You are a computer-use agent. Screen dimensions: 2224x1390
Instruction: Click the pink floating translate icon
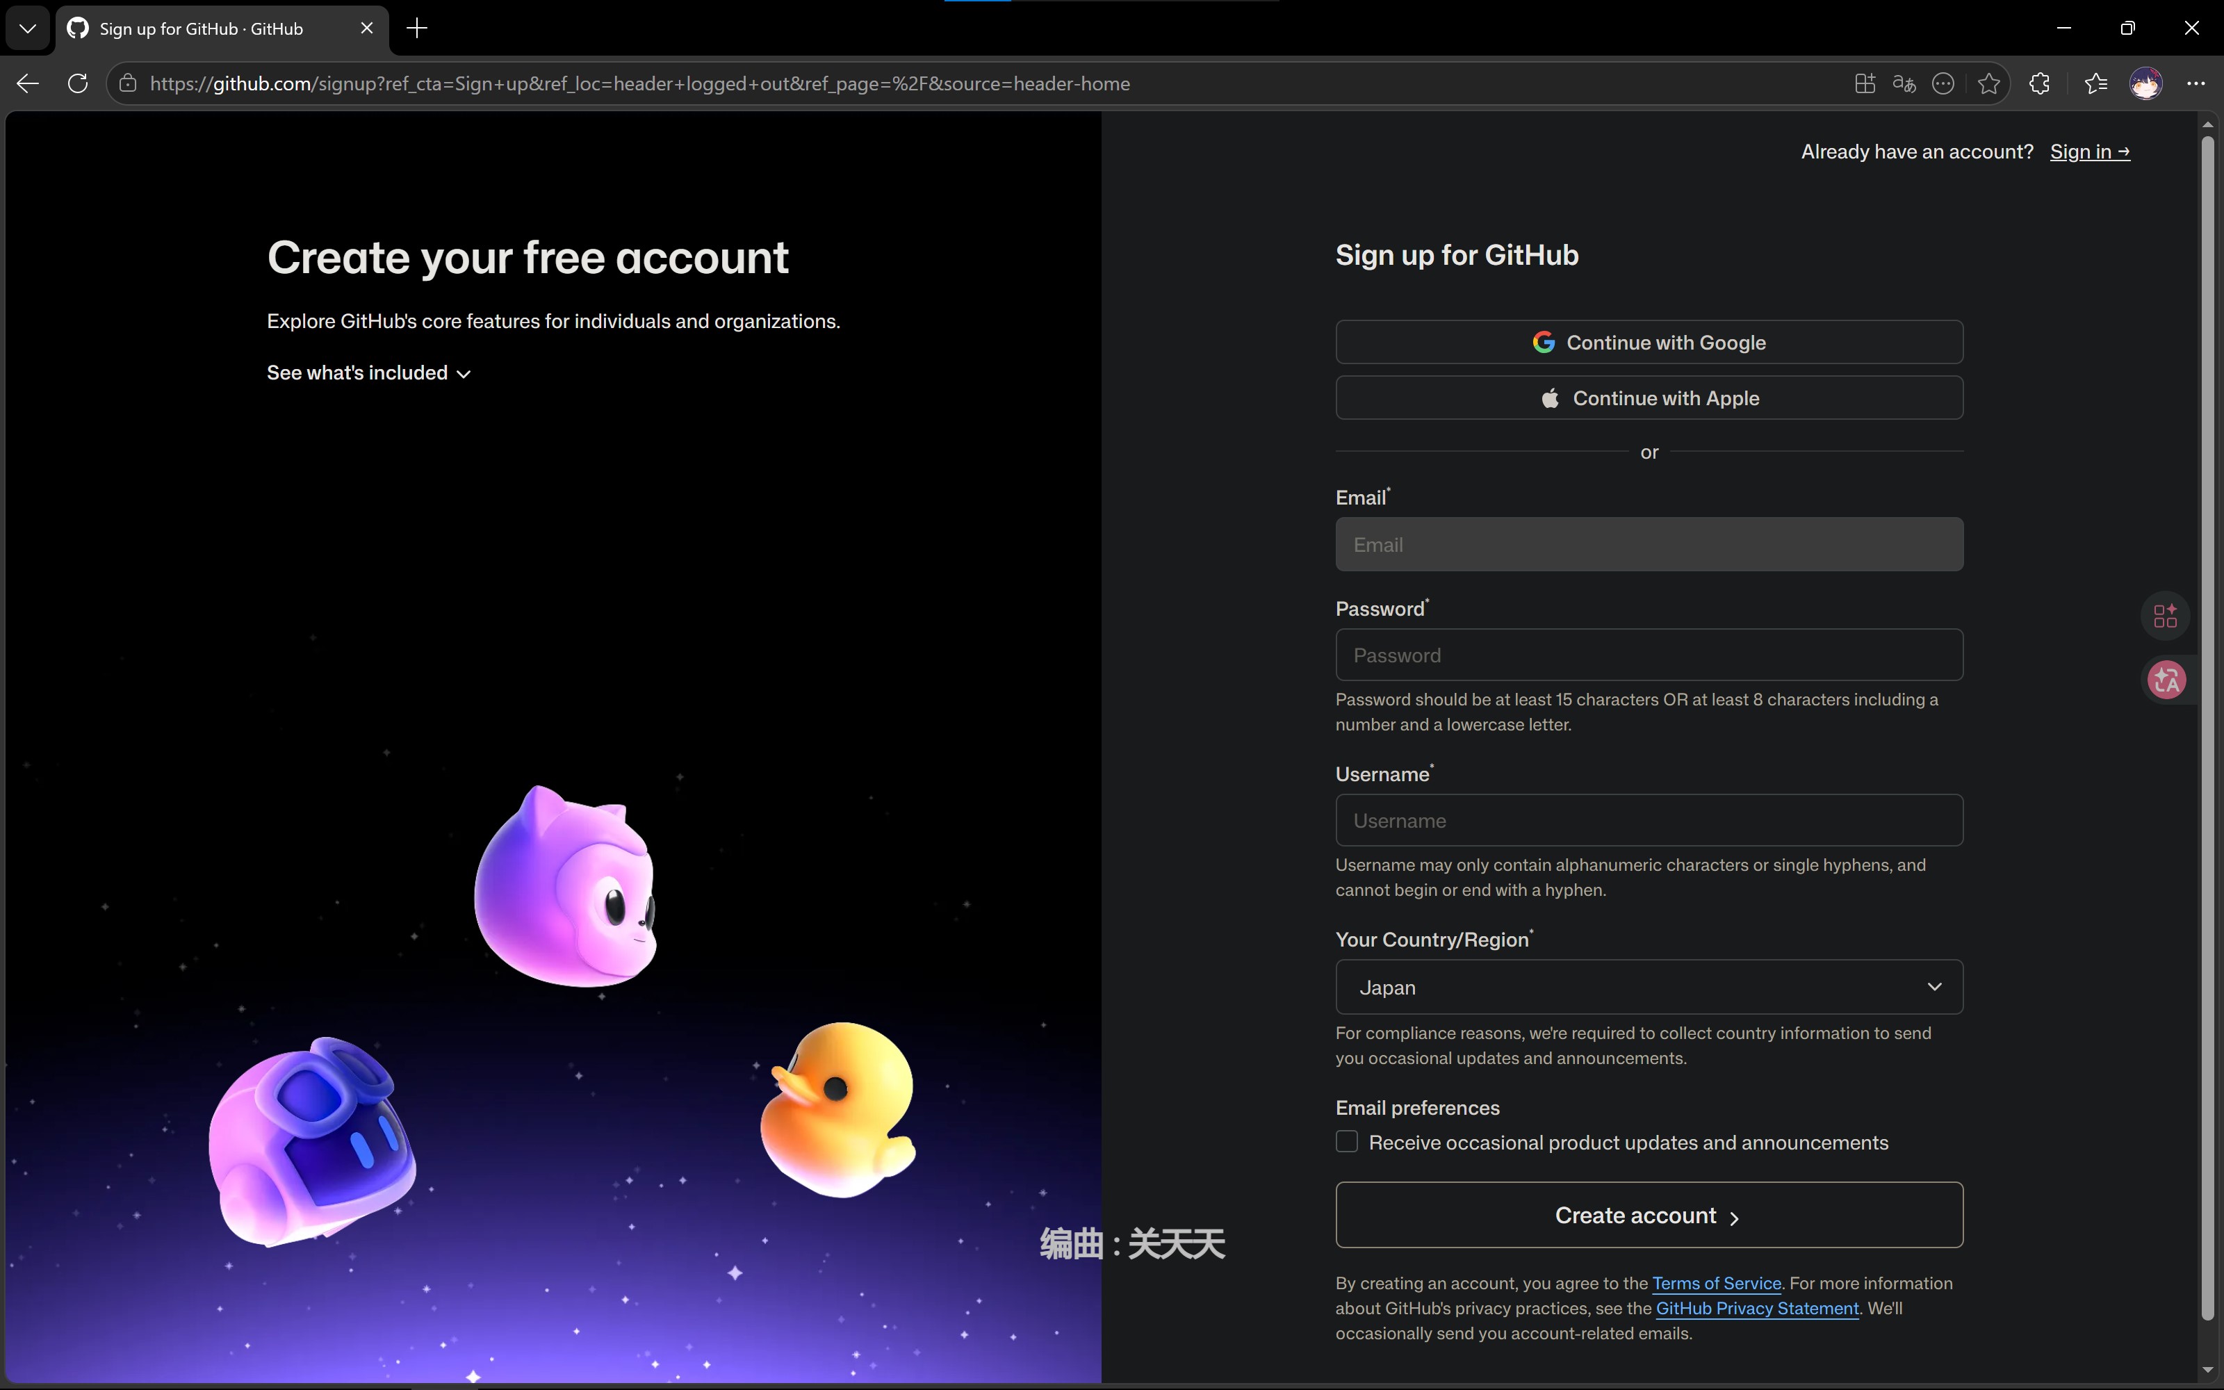pos(2166,680)
